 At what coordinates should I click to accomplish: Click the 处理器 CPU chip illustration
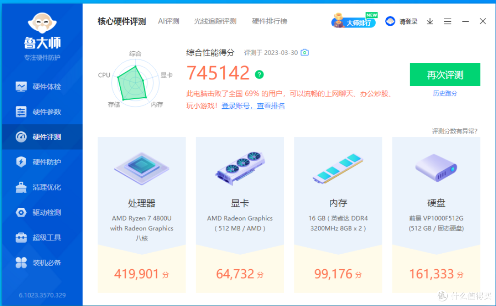[x=141, y=168]
